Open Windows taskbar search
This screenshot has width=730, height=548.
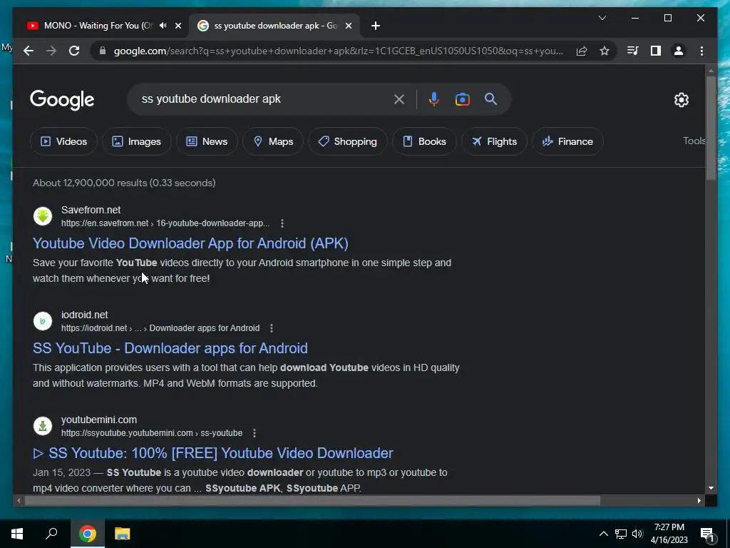click(x=51, y=534)
